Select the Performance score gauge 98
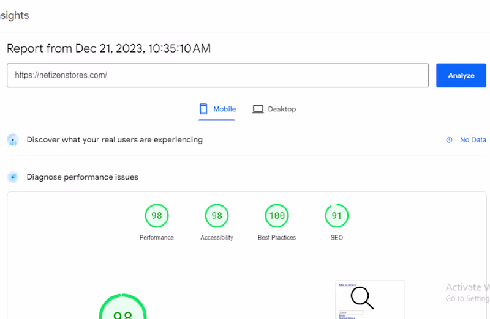The width and height of the screenshot is (490, 319). pos(156,216)
